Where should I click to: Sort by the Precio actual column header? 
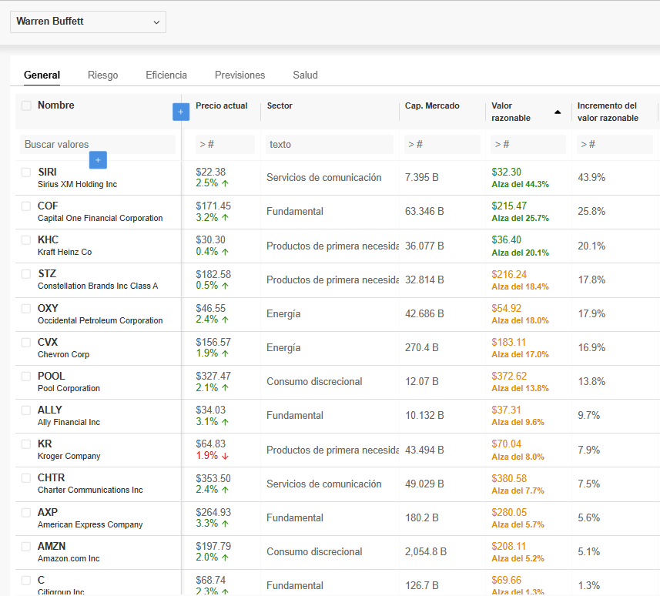point(221,105)
